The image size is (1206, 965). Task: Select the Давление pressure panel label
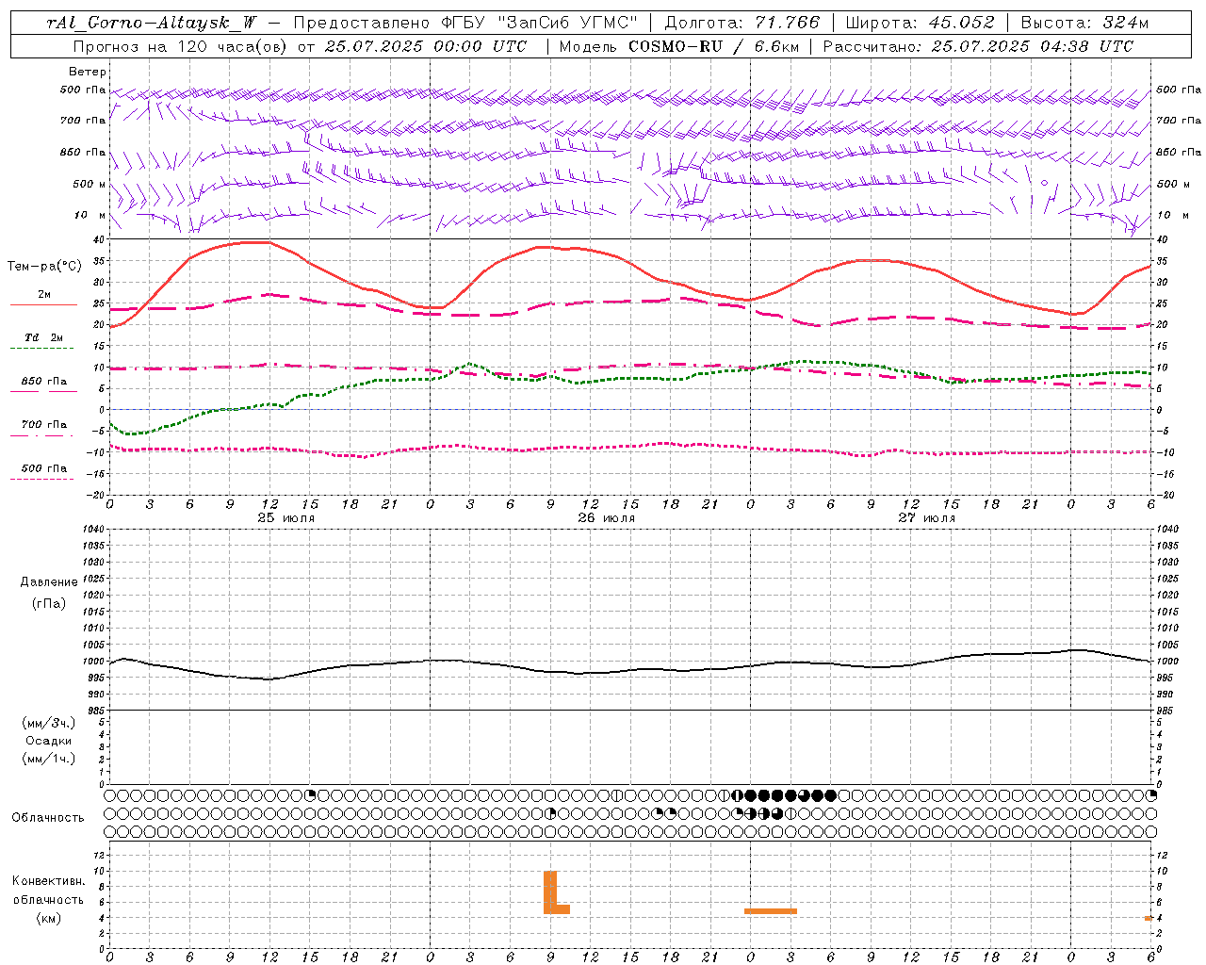click(x=49, y=581)
